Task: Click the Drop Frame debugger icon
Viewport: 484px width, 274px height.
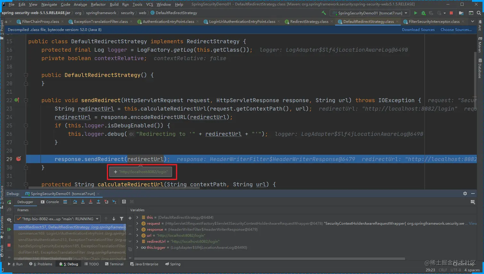Action: point(106,202)
